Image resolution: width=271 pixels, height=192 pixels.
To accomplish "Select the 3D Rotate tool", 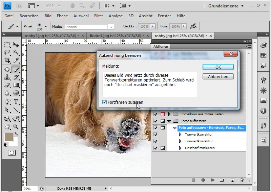I will pos(7,119).
